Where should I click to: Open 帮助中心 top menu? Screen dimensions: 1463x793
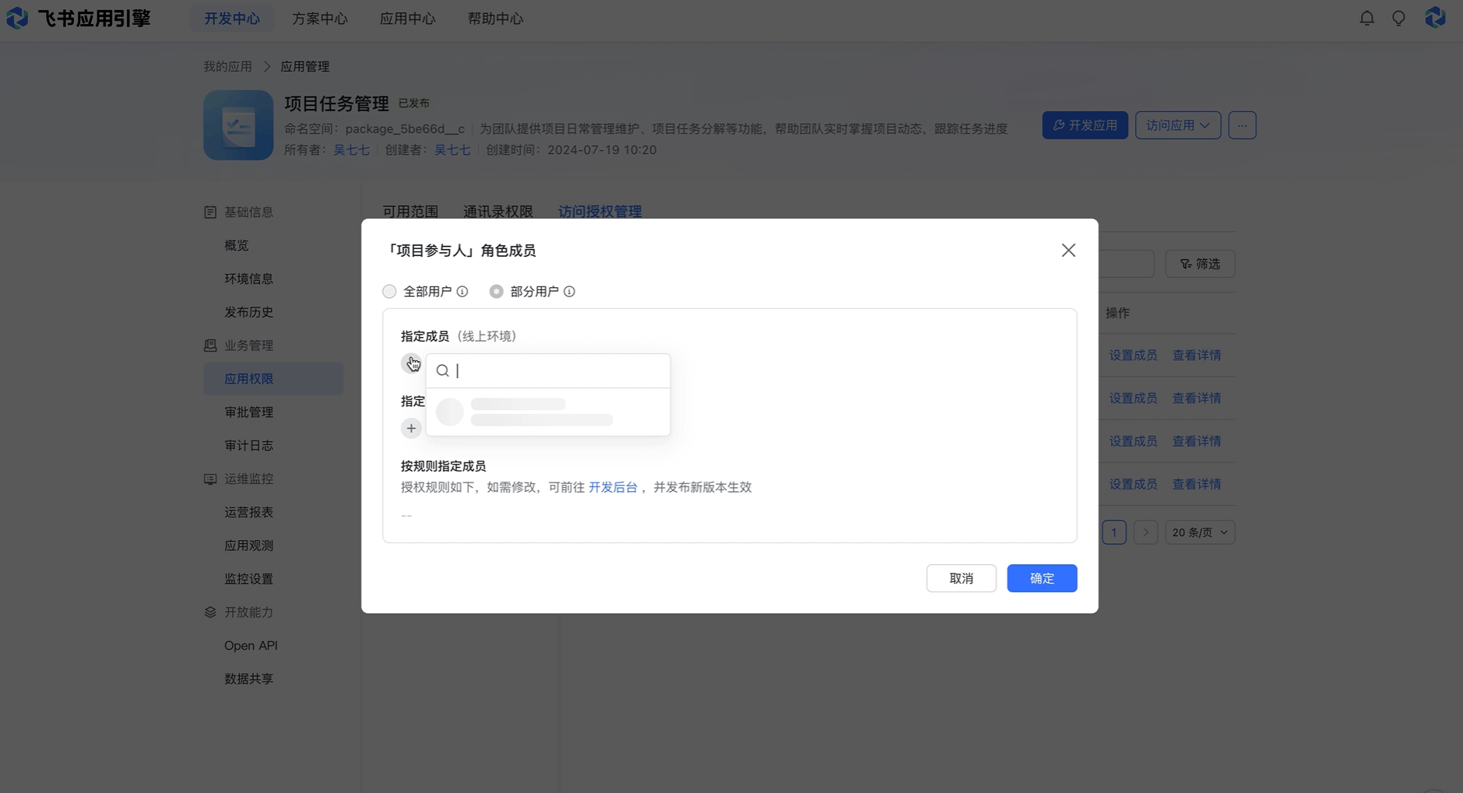click(495, 18)
